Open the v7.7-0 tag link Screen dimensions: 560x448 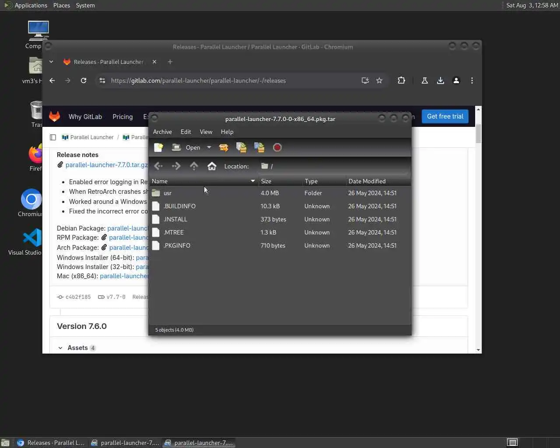pos(116,297)
